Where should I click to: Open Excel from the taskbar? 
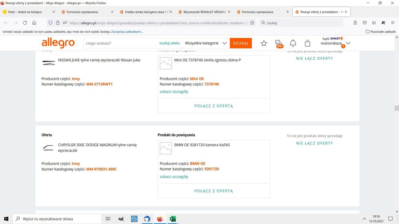click(173, 219)
